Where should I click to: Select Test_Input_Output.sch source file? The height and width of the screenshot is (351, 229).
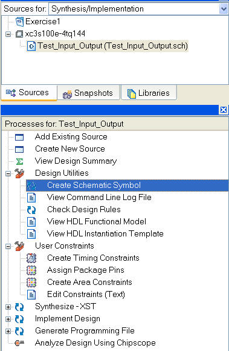(x=107, y=46)
